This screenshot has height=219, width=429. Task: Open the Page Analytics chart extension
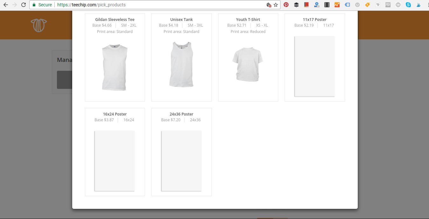click(x=337, y=5)
